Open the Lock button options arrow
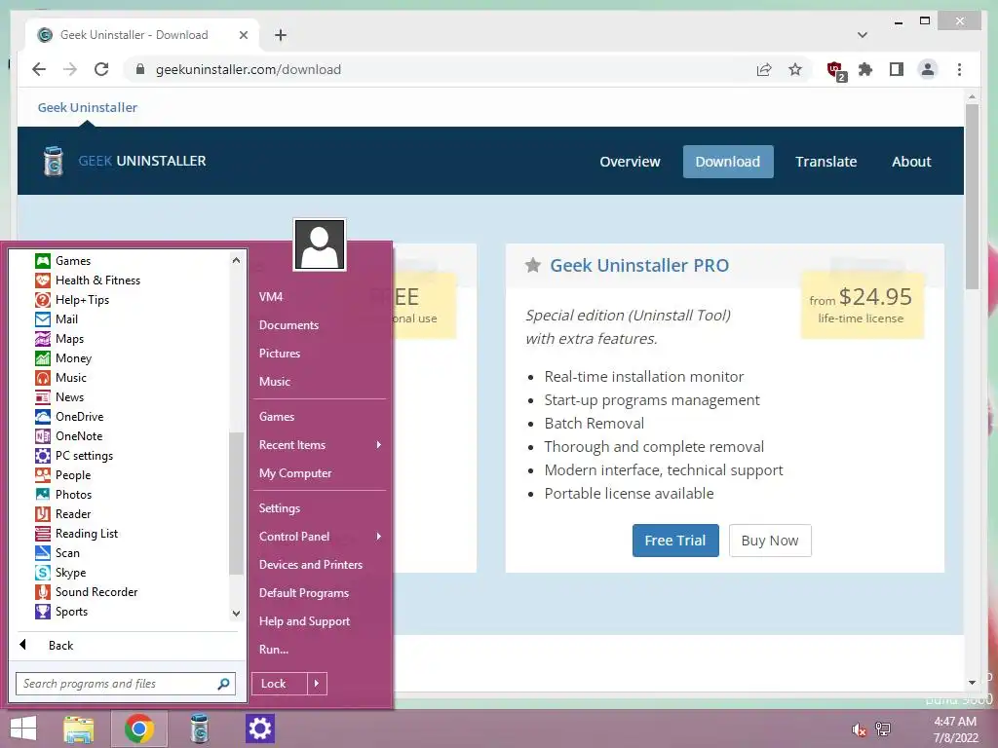 click(x=317, y=684)
